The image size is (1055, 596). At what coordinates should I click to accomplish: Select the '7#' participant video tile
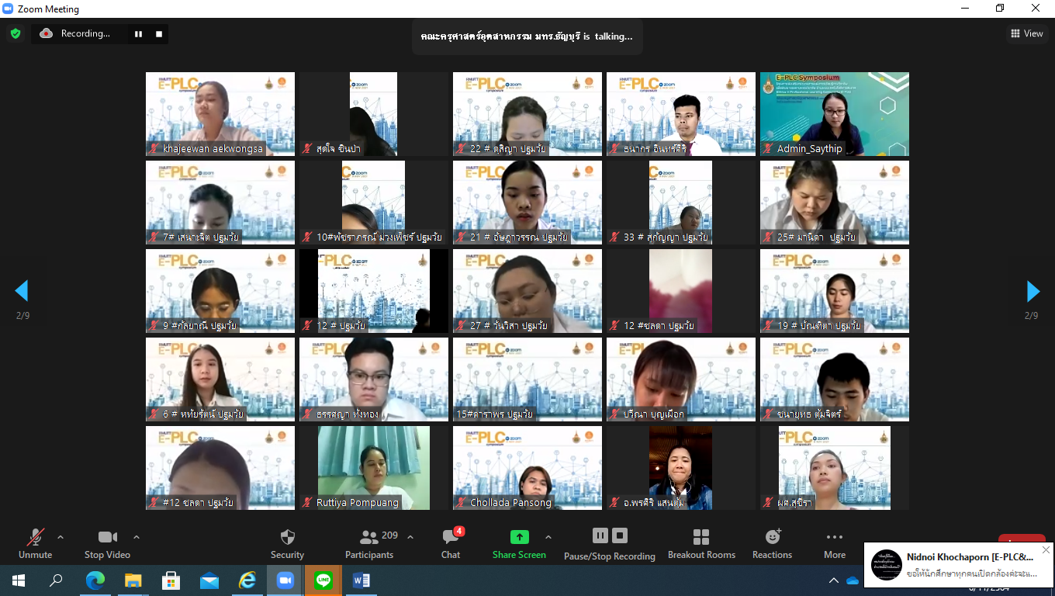pyautogui.click(x=220, y=203)
